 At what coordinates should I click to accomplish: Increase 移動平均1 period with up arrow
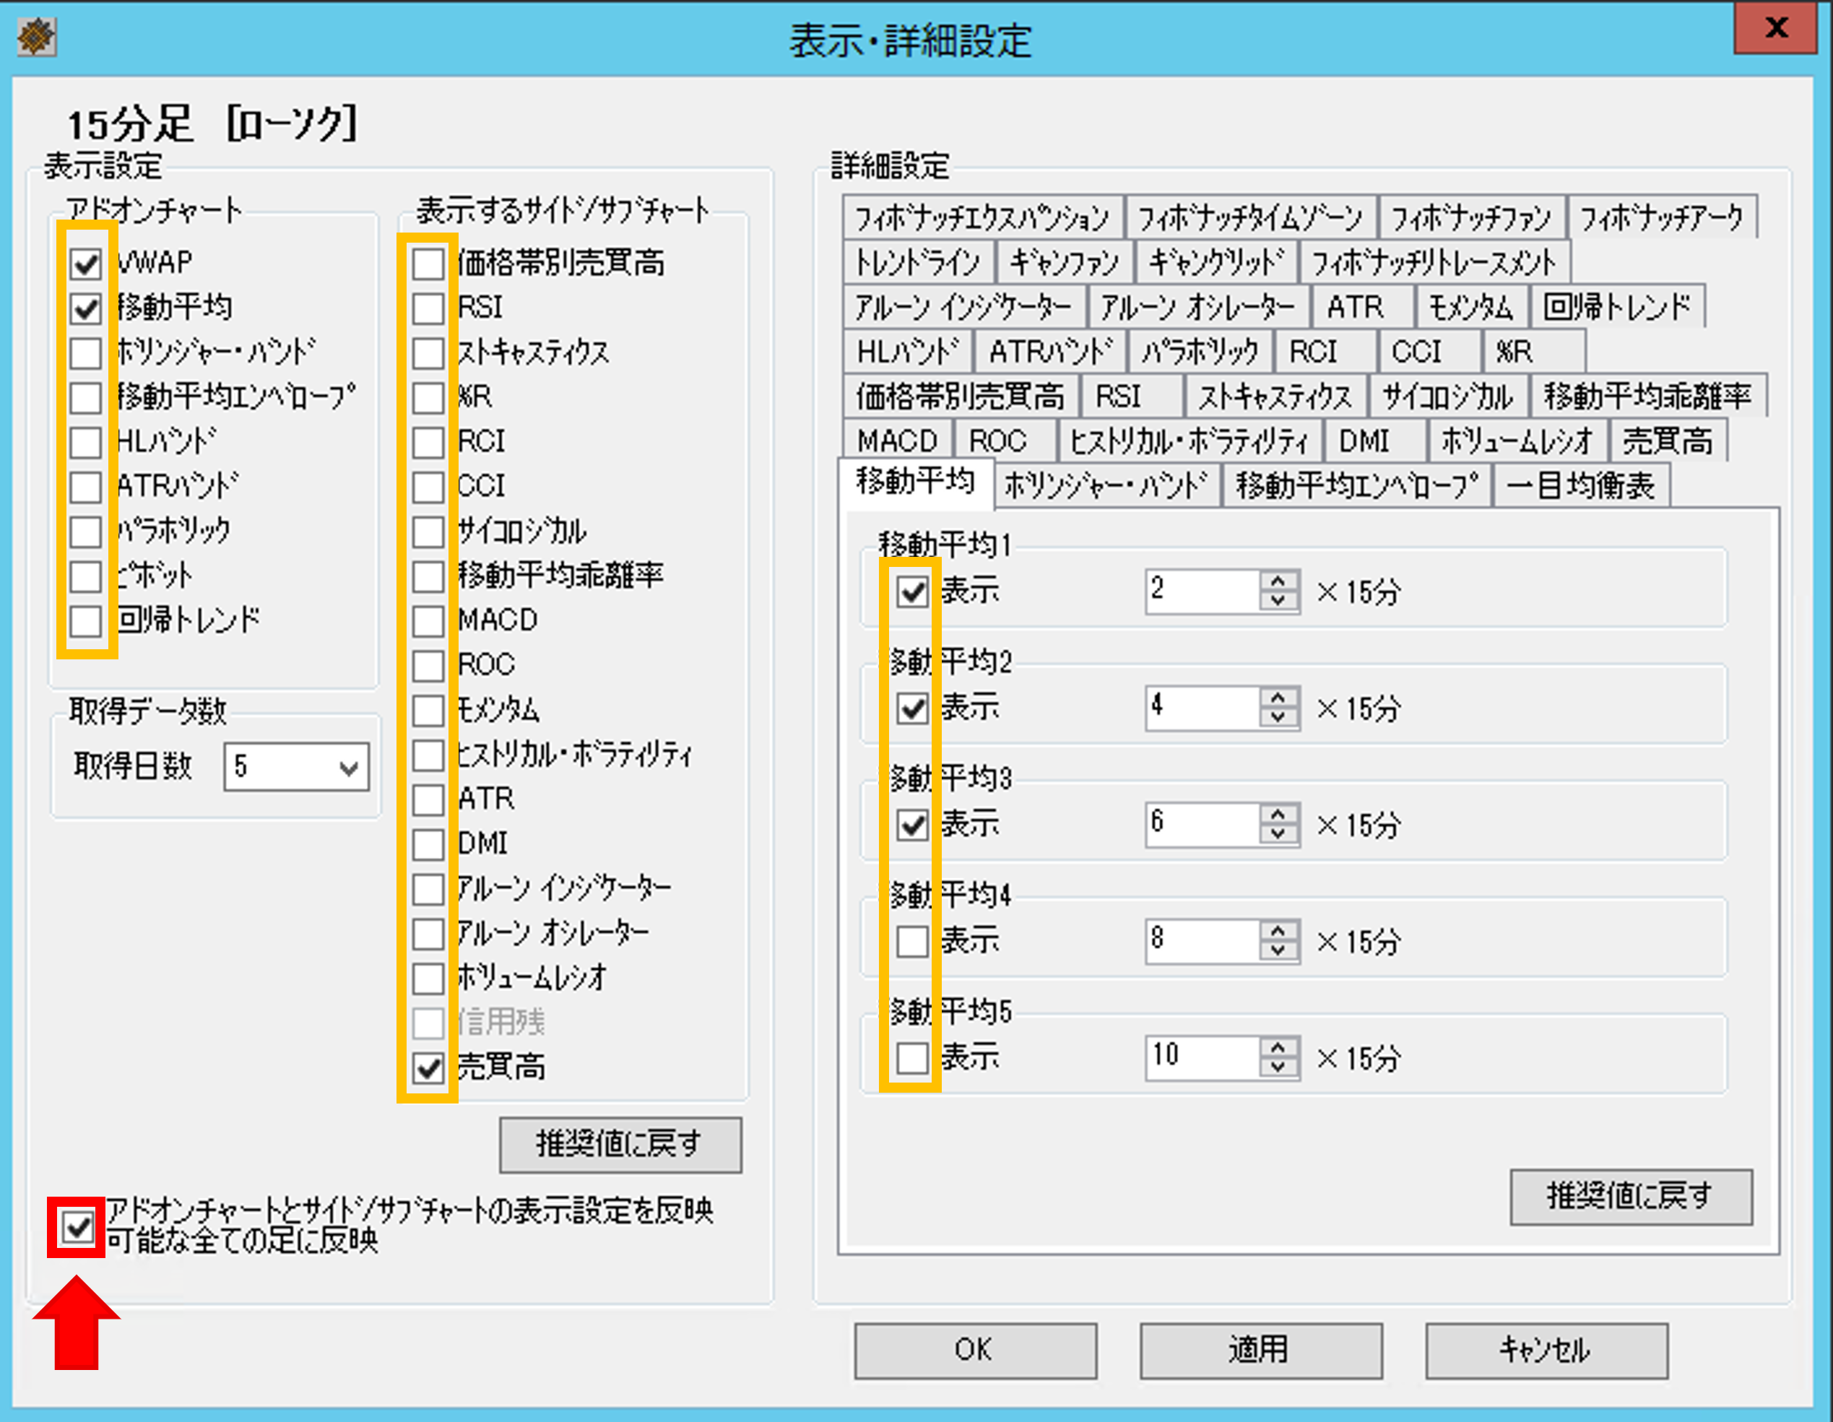tap(1278, 582)
